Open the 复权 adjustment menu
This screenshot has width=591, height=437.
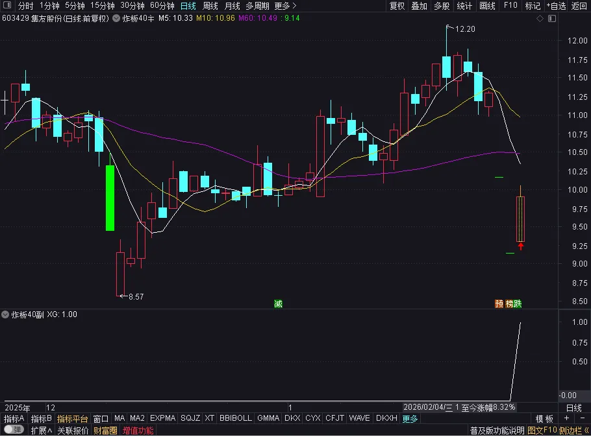(x=397, y=6)
